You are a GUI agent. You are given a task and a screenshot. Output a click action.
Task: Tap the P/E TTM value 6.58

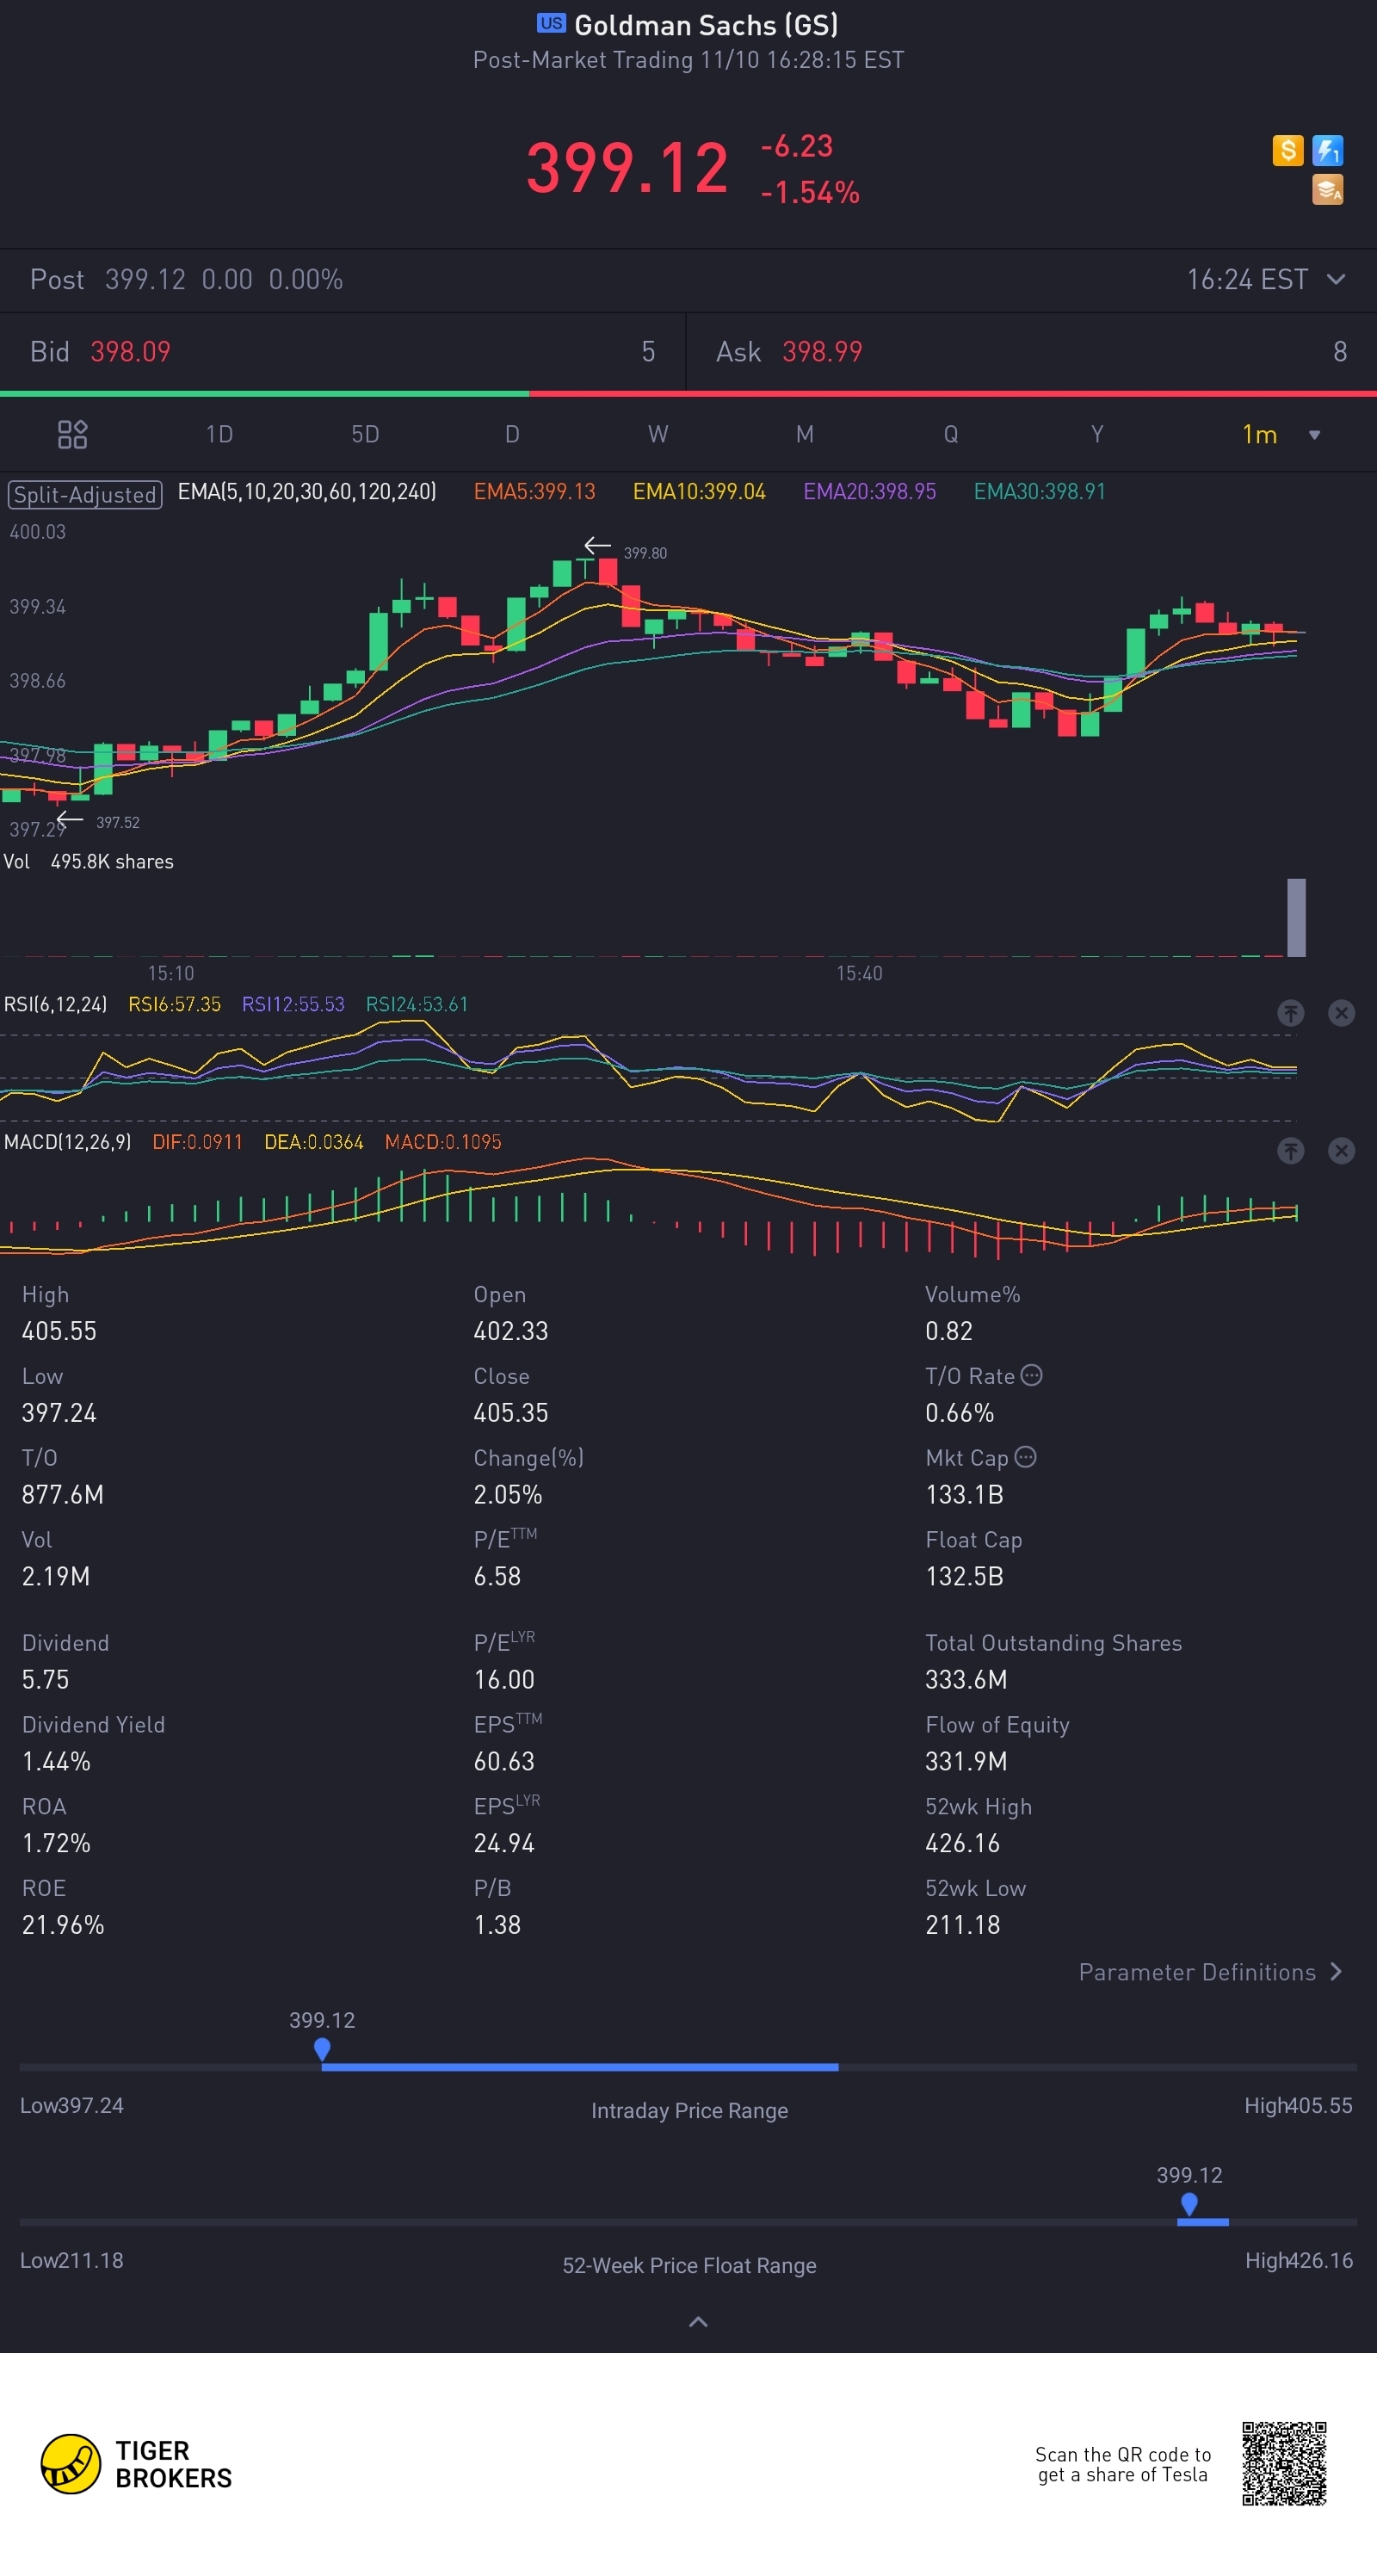click(497, 1576)
